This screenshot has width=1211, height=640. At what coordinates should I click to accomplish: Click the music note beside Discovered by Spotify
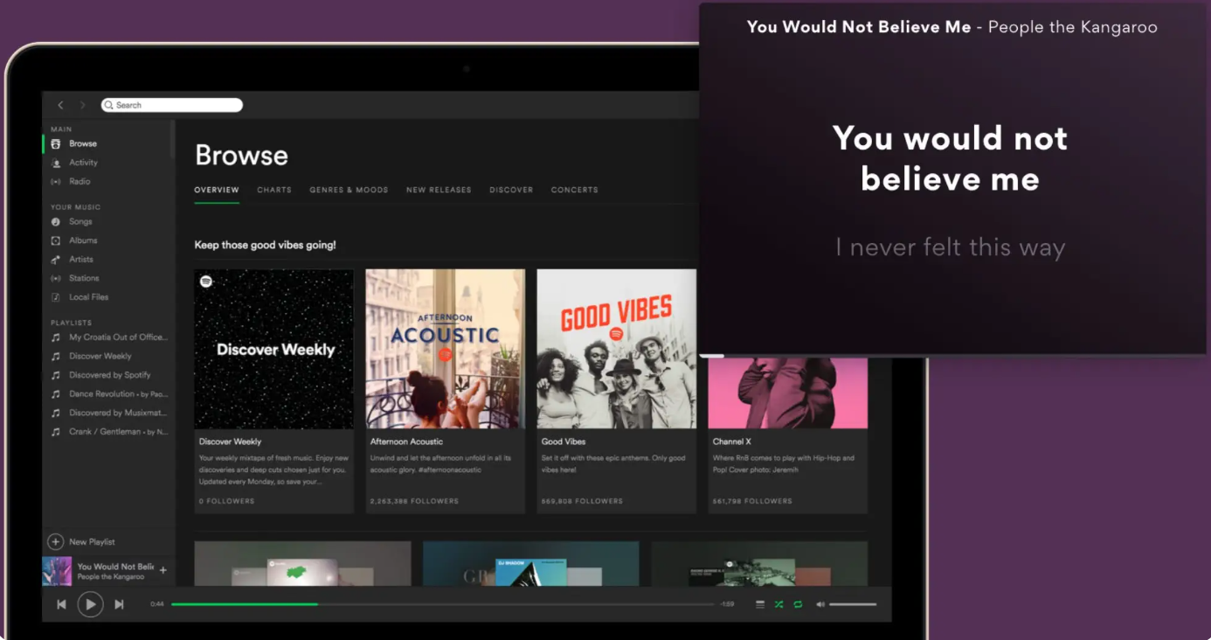(56, 375)
